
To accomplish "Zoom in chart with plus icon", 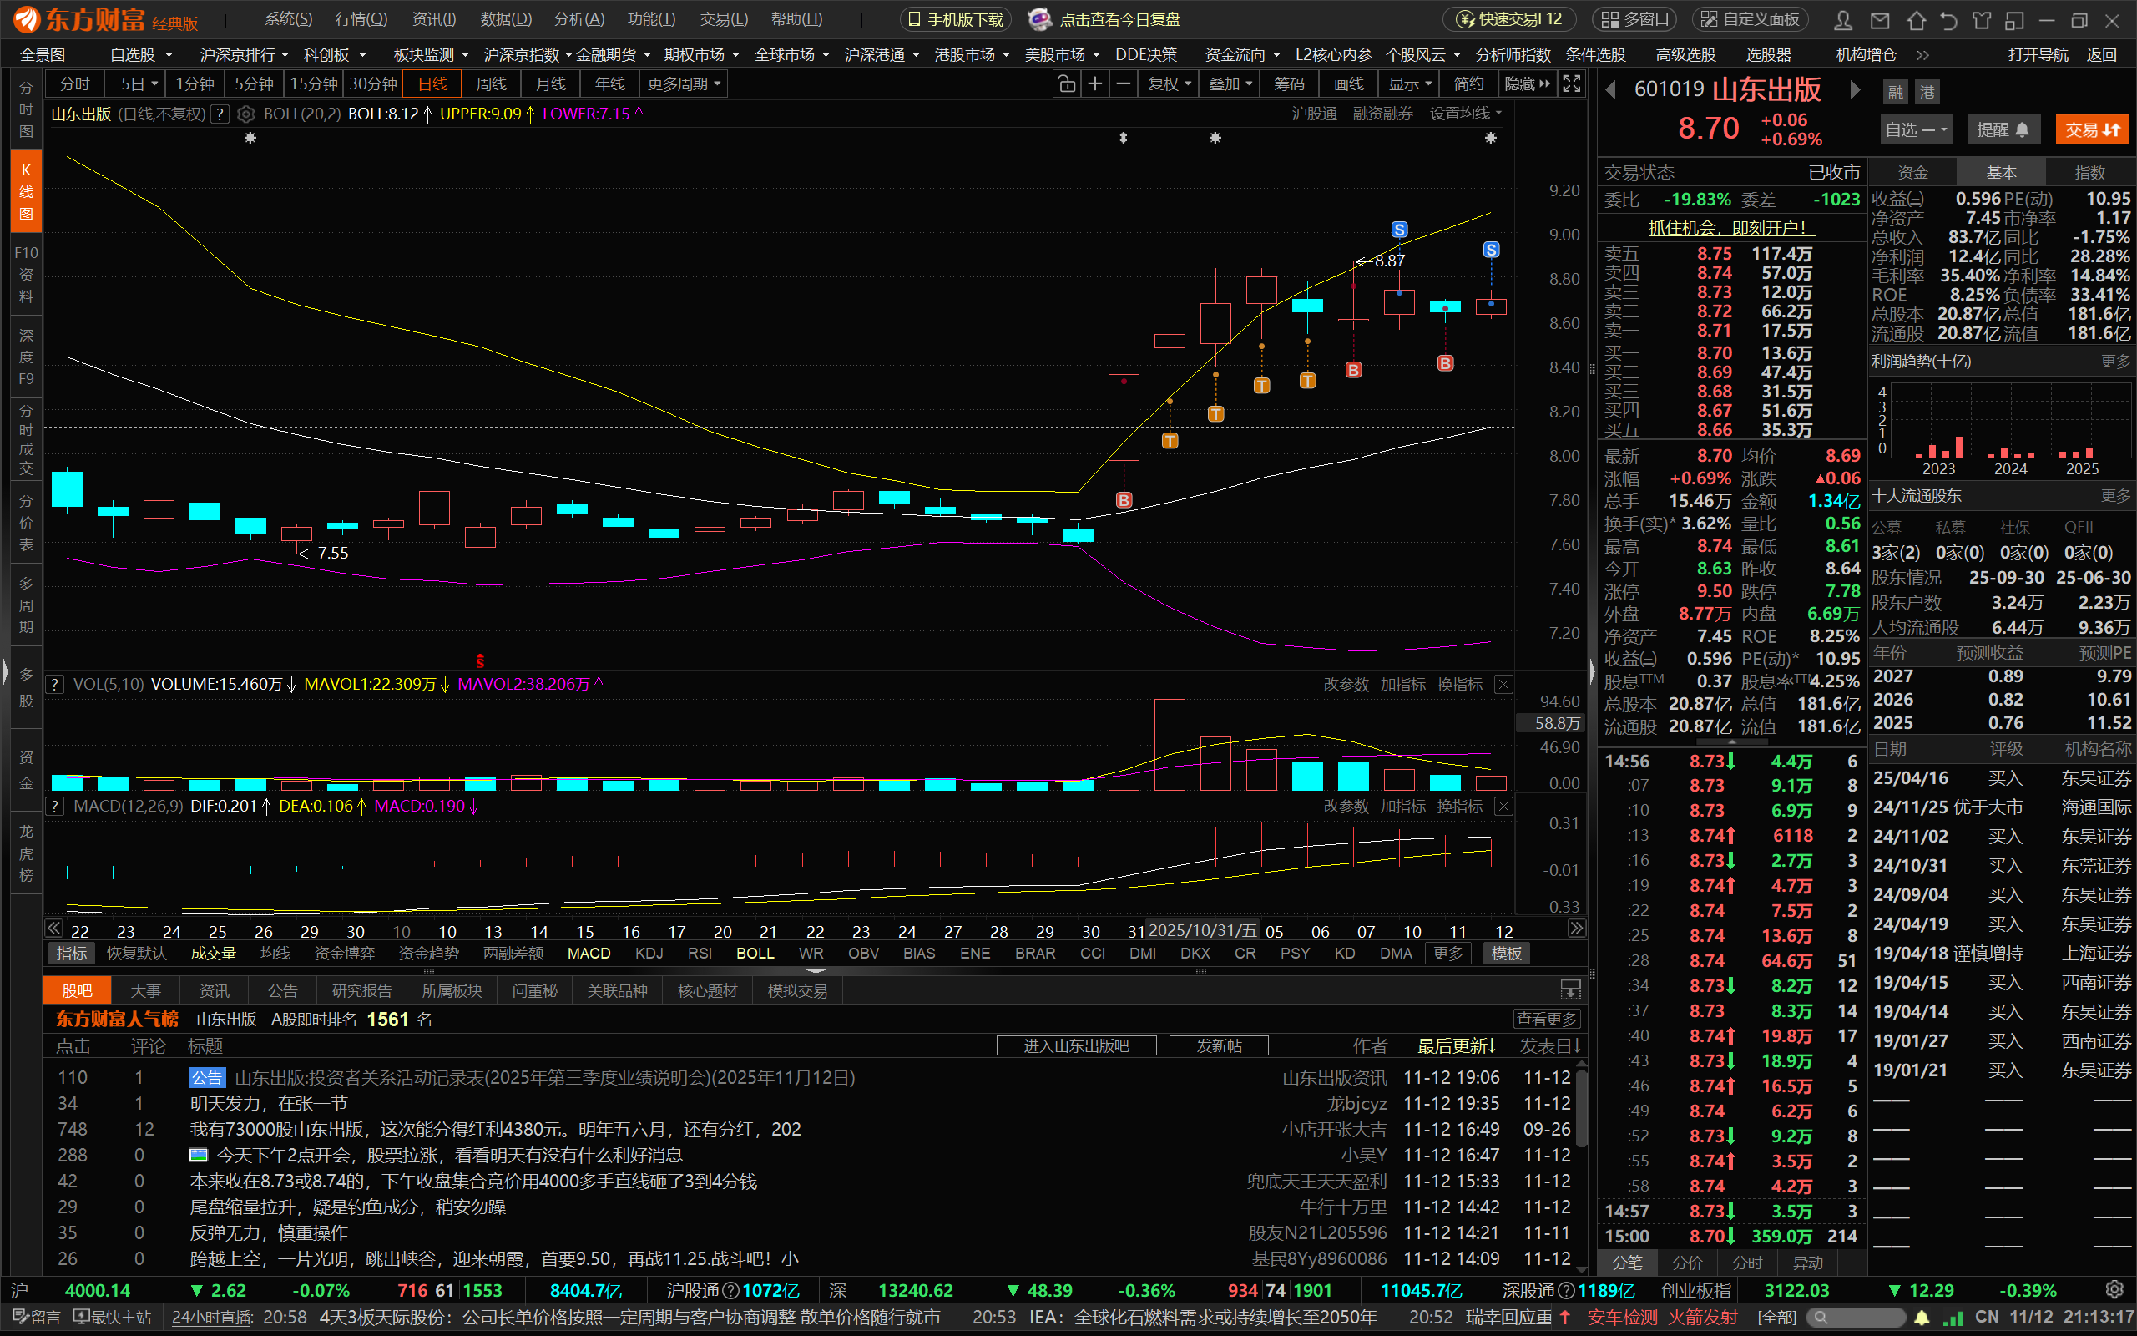I will (x=1095, y=84).
